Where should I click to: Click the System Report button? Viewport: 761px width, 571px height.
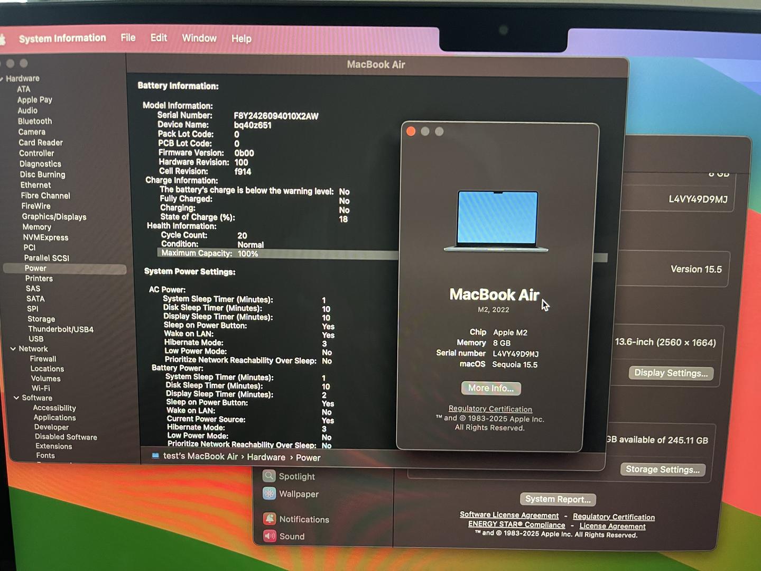click(558, 499)
